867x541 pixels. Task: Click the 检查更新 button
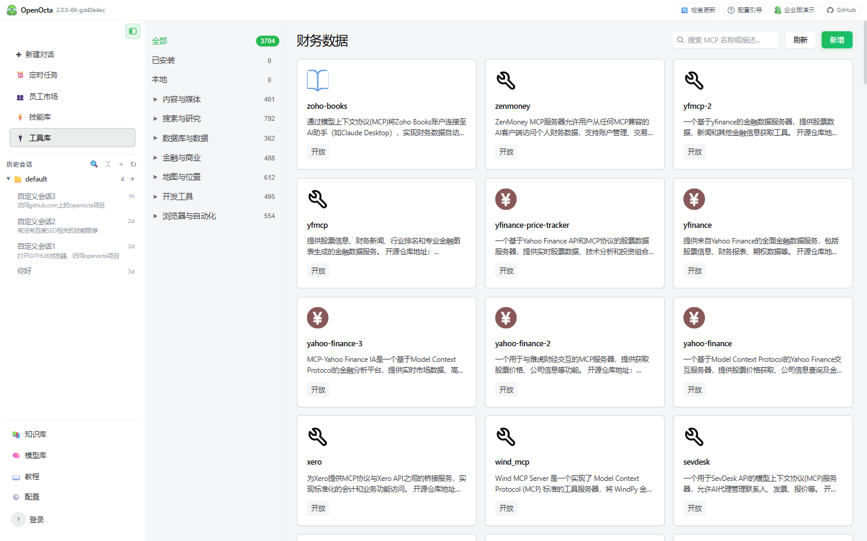click(x=698, y=10)
